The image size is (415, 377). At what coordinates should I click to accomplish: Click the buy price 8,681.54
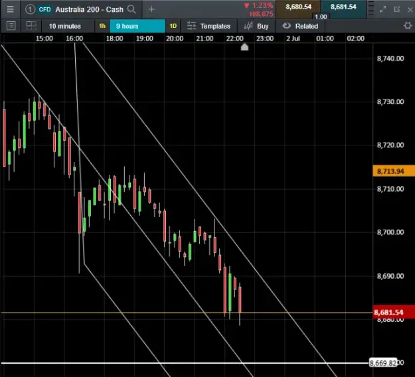(343, 7)
